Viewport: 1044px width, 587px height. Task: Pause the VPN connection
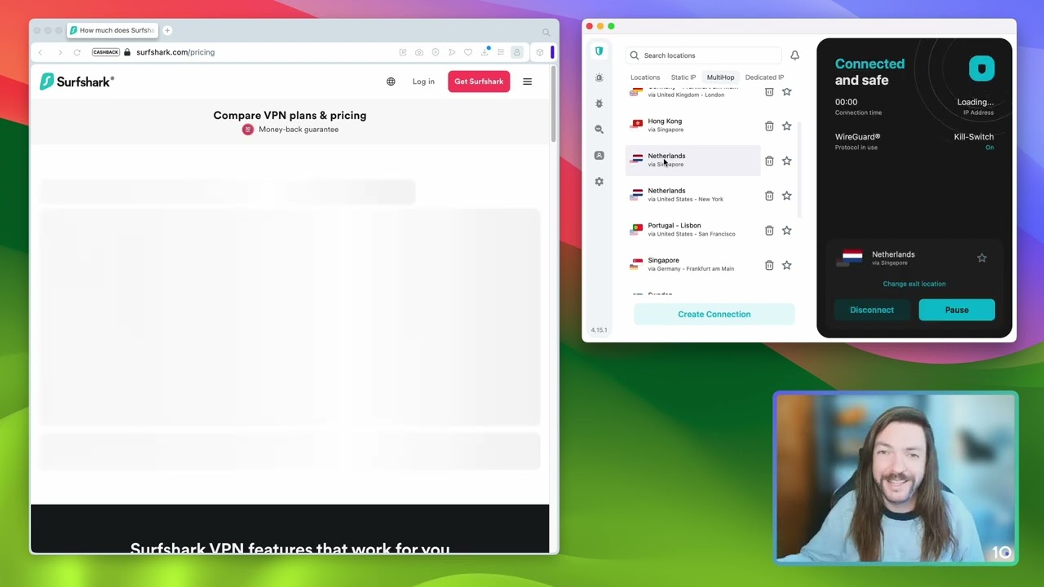click(957, 310)
